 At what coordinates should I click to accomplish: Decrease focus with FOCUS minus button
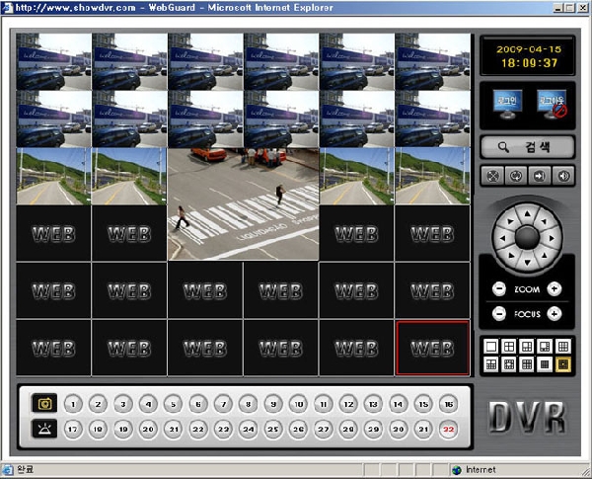[x=499, y=314]
